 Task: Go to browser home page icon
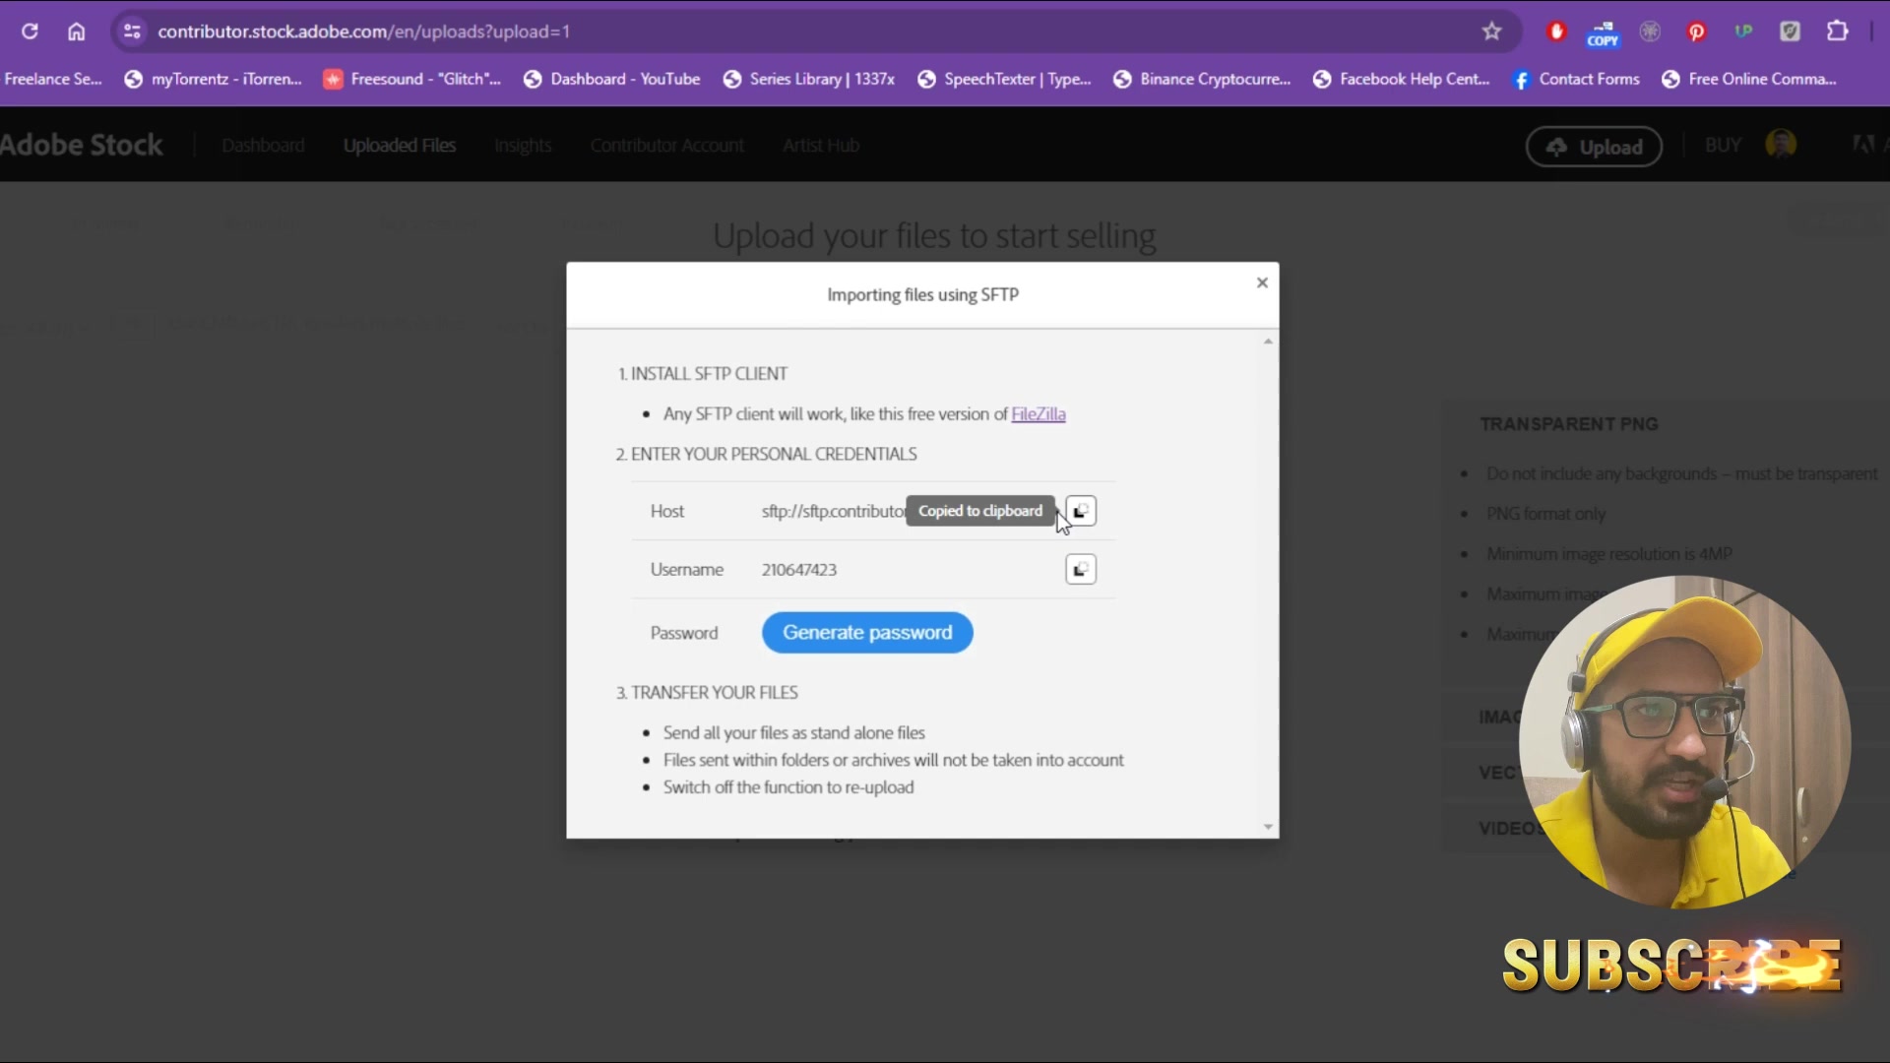(77, 31)
